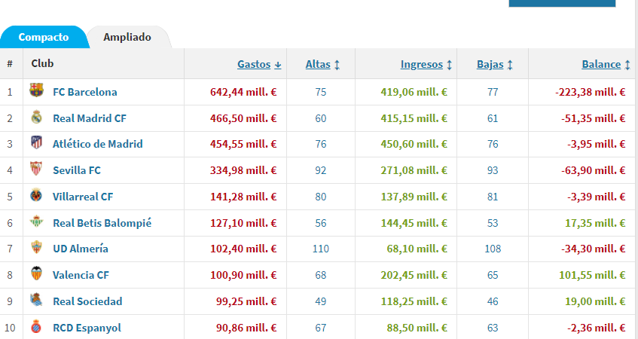Open the FC Barcelona club link
Image resolution: width=638 pixels, height=339 pixels.
(85, 92)
